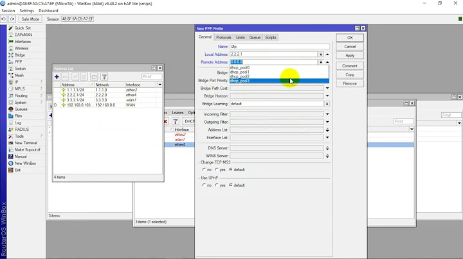The width and height of the screenshot is (463, 259).
Task: Select dhcp_pool0 from Remote Address list
Action: pyautogui.click(x=279, y=67)
